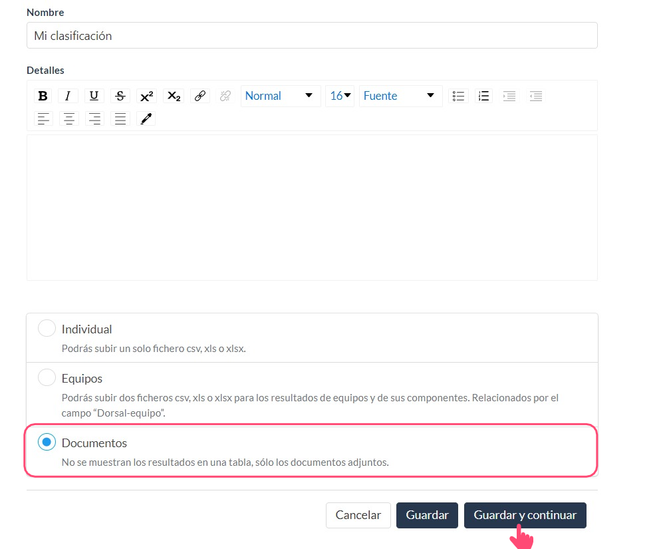The width and height of the screenshot is (659, 549).
Task: Insert a link with the chain icon
Action: tap(200, 96)
